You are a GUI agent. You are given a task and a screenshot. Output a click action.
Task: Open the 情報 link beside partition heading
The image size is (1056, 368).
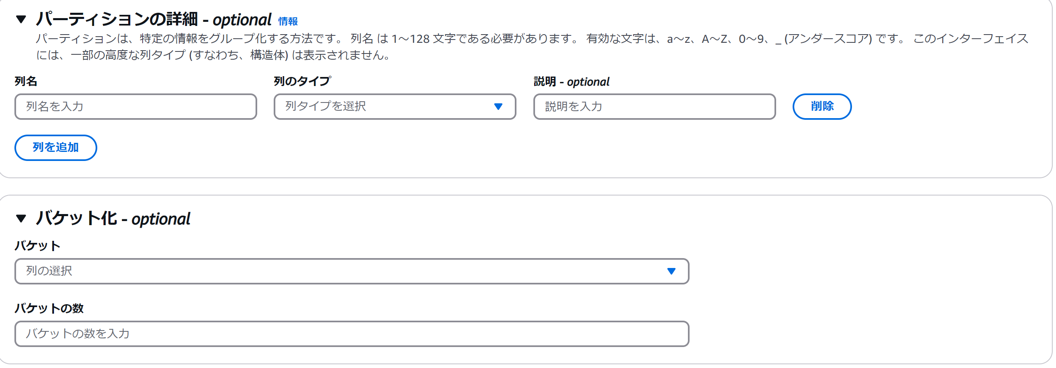pos(288,21)
